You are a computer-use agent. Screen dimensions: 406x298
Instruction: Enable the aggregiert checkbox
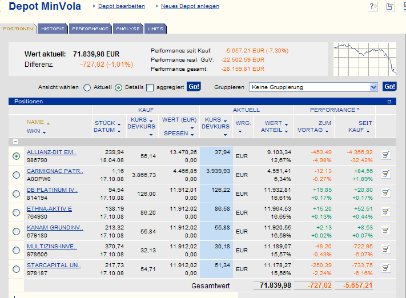click(150, 87)
